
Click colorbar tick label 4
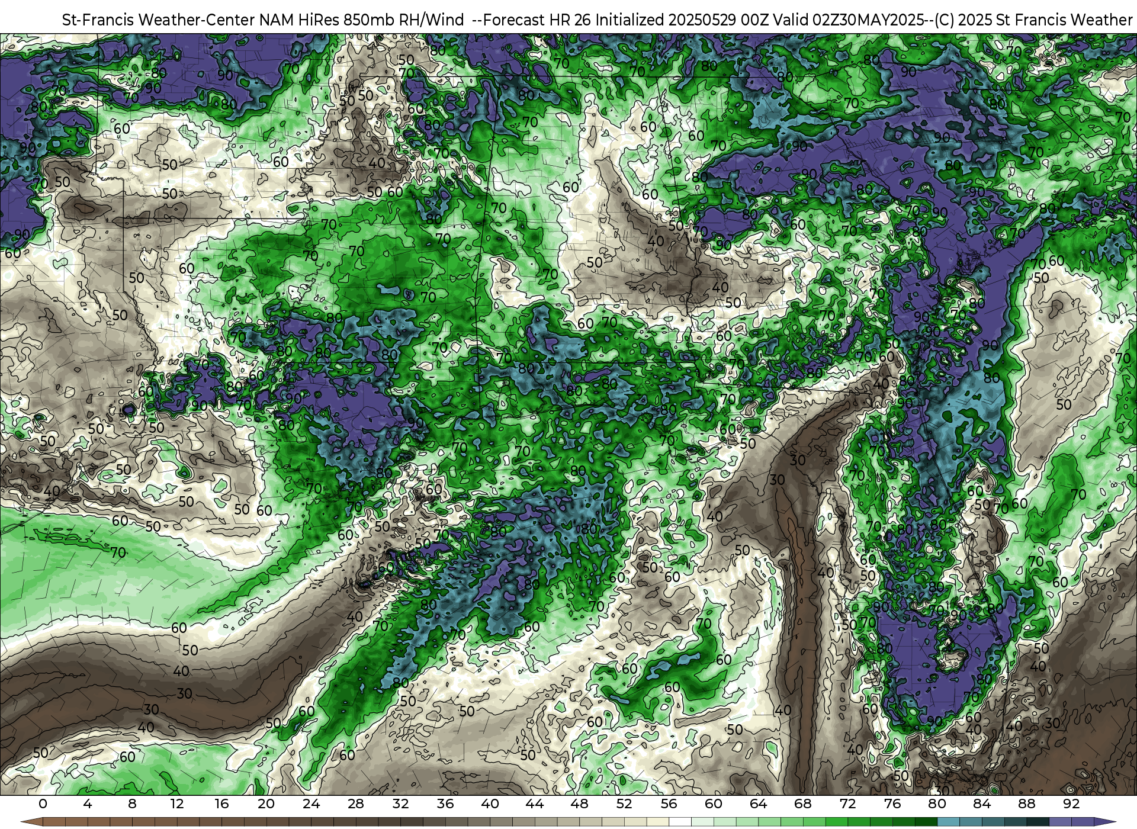click(88, 804)
